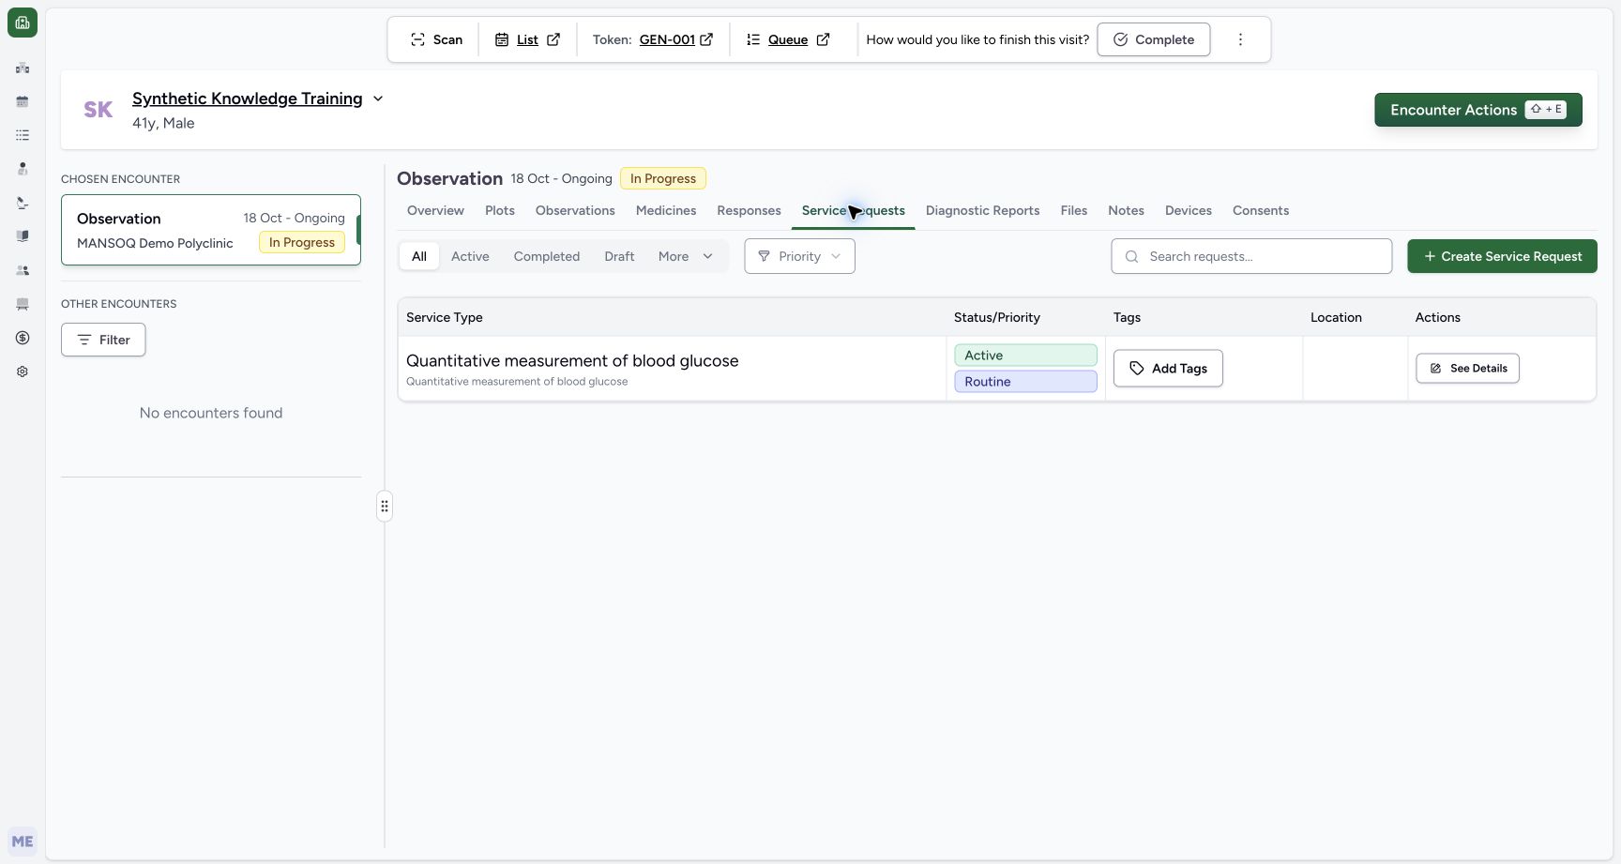Select the Observation chosen encounter card
The image size is (1621, 864).
click(x=211, y=230)
